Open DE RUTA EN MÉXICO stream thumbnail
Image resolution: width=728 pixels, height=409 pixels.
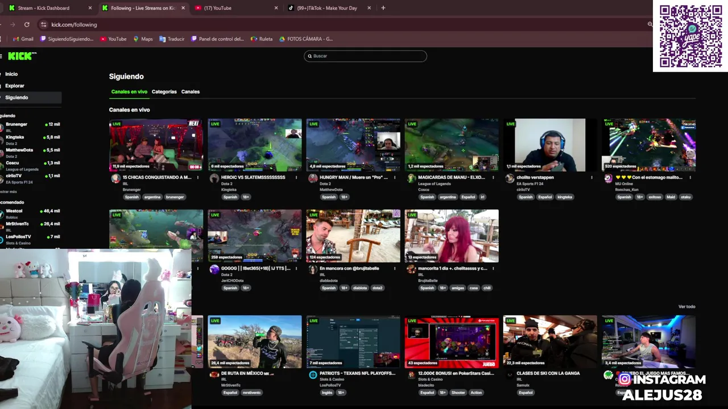(x=255, y=341)
